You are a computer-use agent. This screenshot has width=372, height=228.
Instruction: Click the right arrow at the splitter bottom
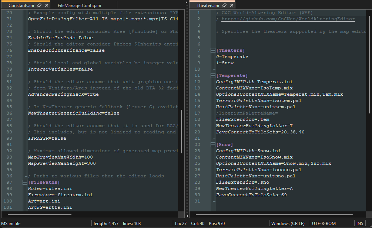pyautogui.click(x=187, y=216)
